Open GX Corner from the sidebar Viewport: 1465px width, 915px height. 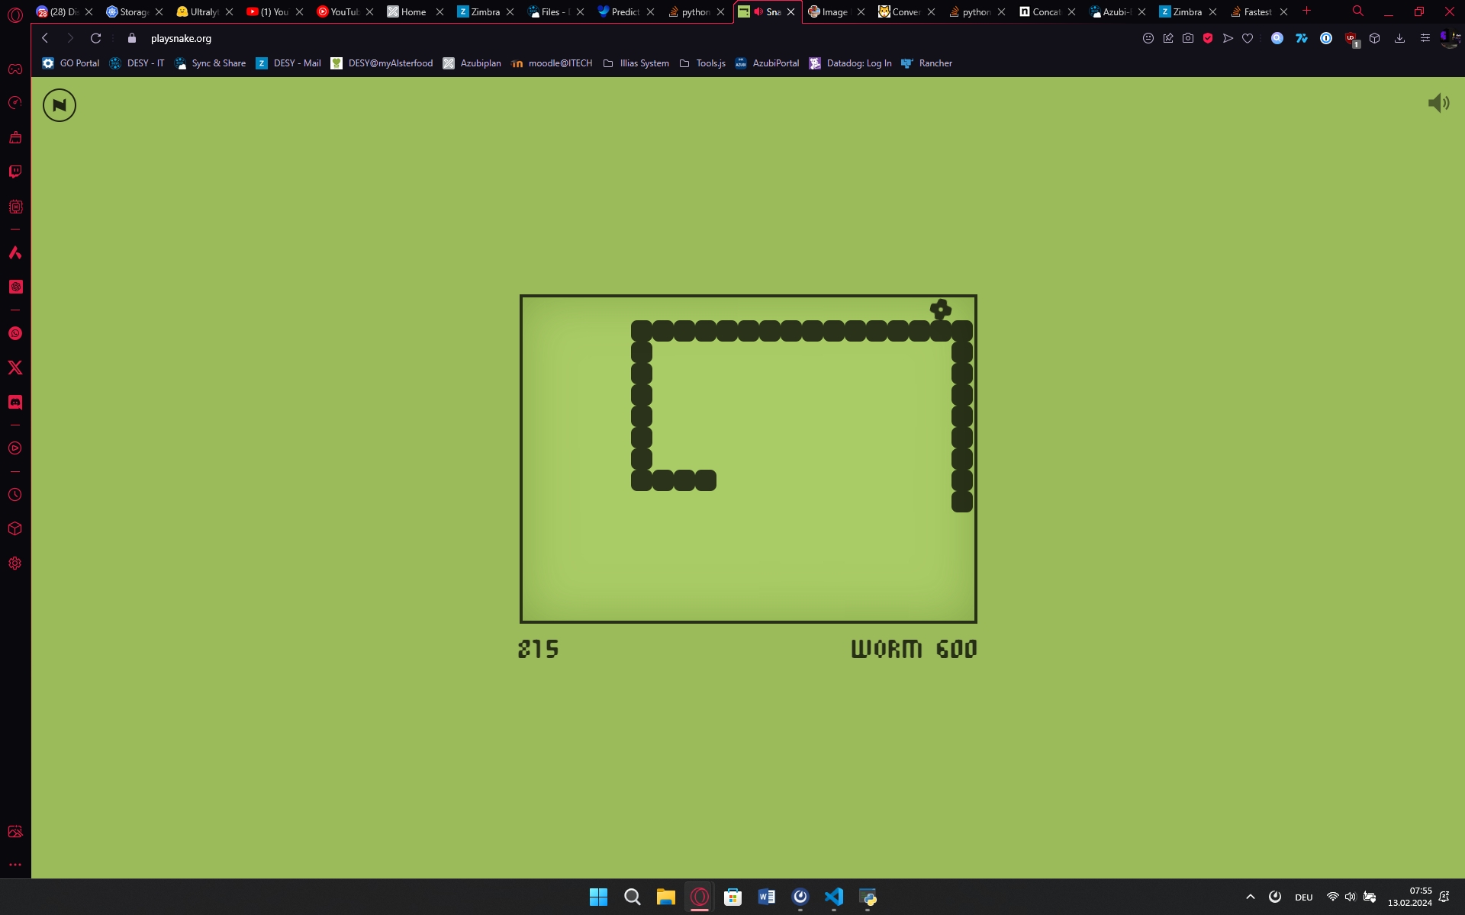[x=15, y=69]
